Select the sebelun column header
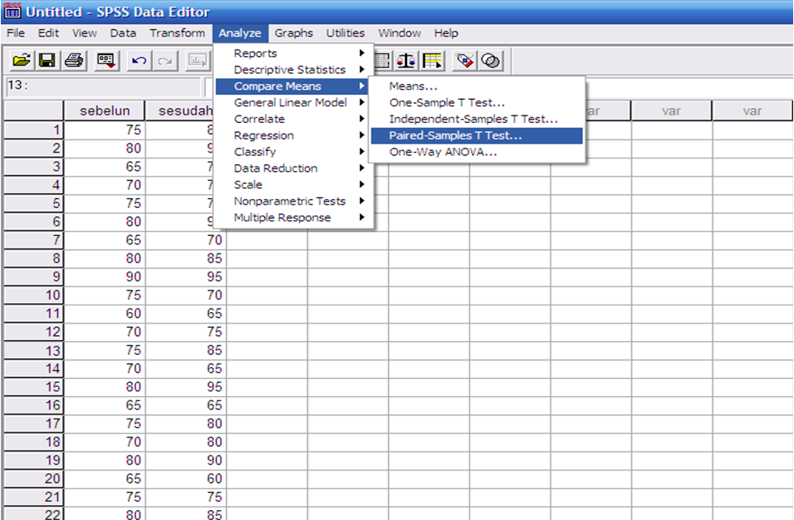 click(104, 111)
